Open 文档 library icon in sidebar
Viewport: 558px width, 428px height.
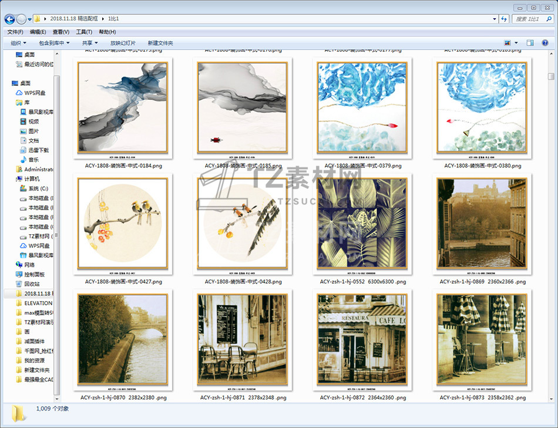[23, 140]
